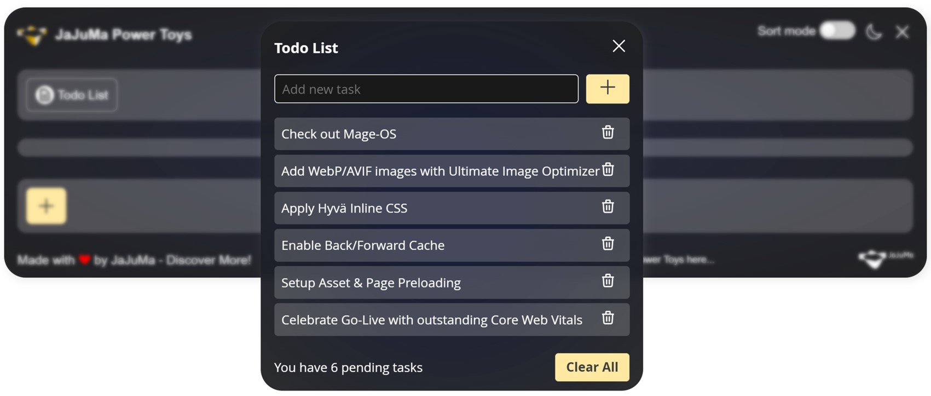Image resolution: width=931 pixels, height=396 pixels.
Task: Add the new task with the plus button
Action: click(608, 89)
